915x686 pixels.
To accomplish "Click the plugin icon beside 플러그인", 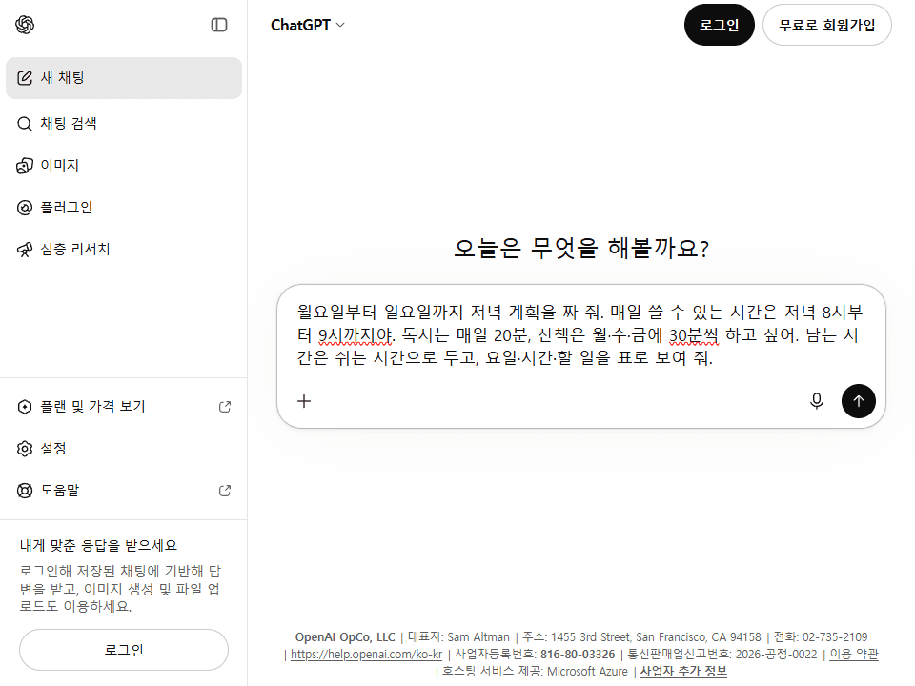I will tap(25, 208).
